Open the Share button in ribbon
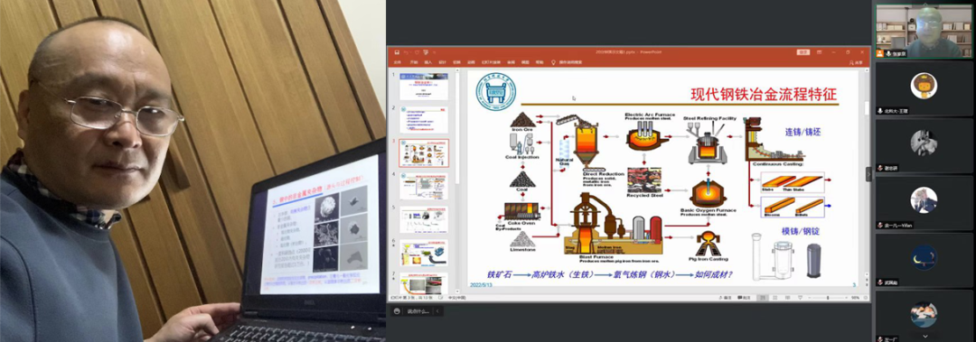 [x=856, y=63]
